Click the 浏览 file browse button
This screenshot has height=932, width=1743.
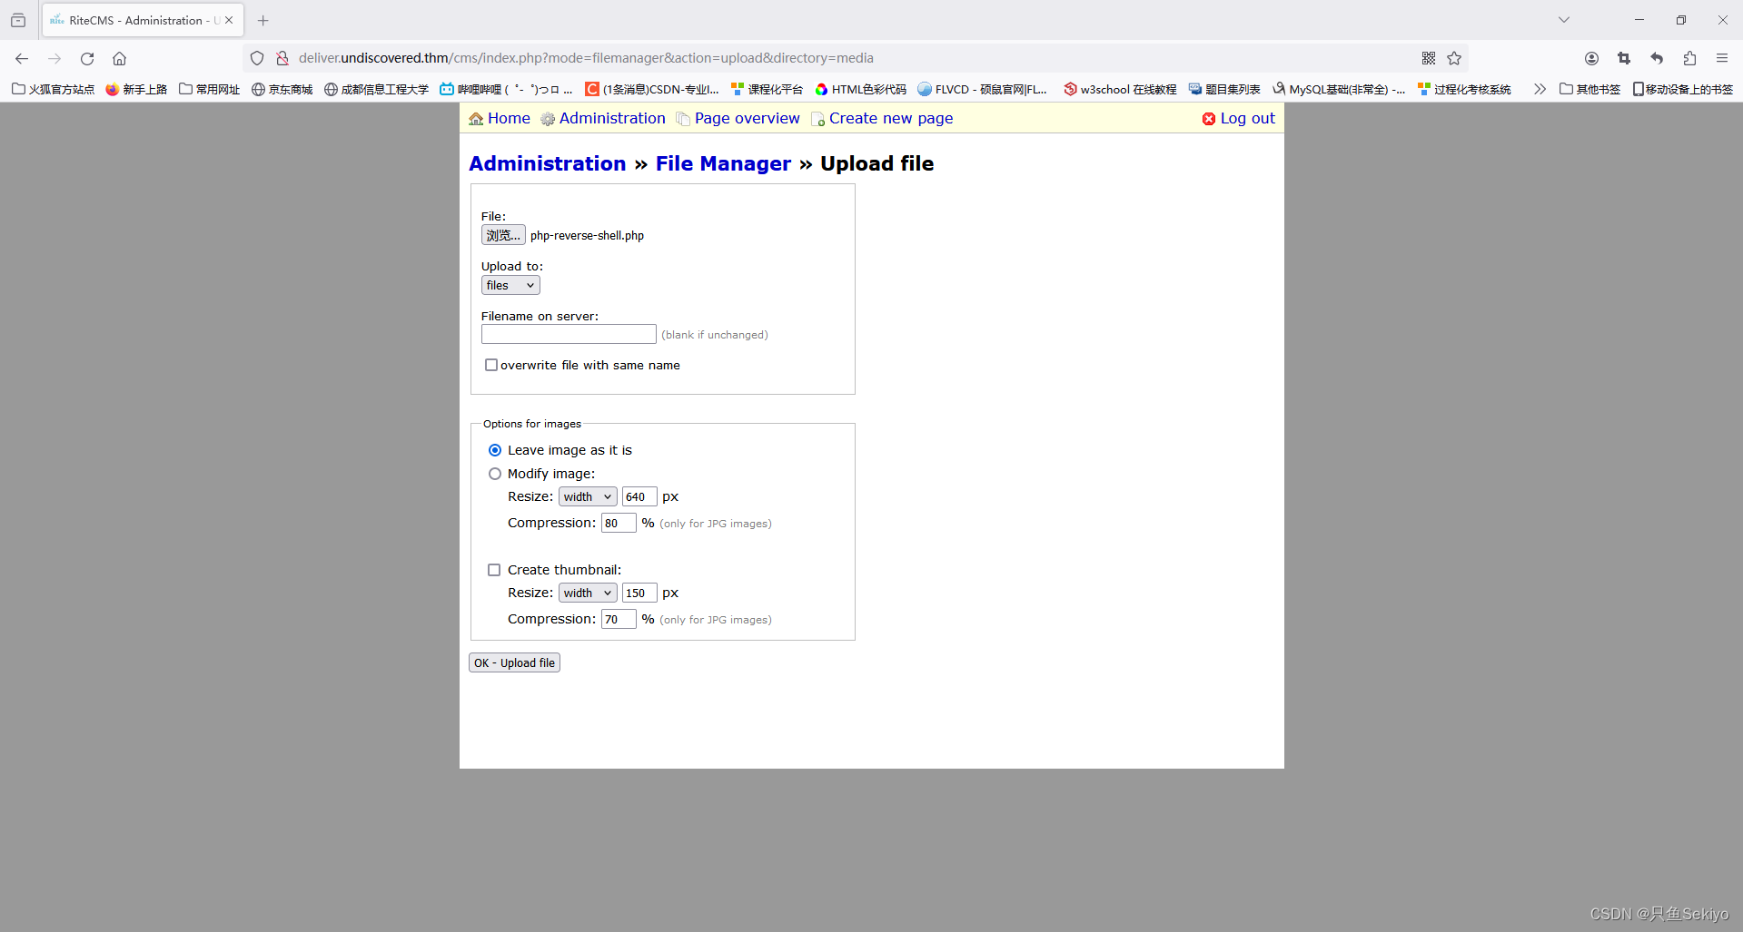(x=503, y=235)
